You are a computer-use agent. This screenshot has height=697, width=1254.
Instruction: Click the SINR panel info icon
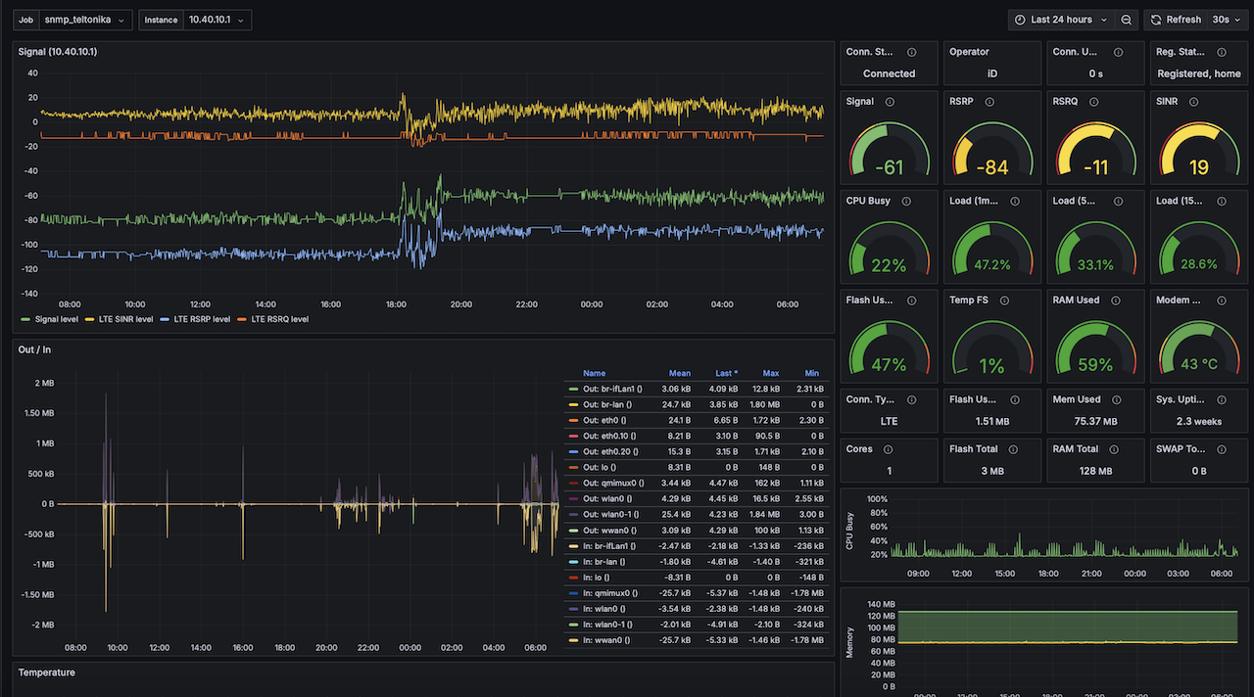point(1194,102)
